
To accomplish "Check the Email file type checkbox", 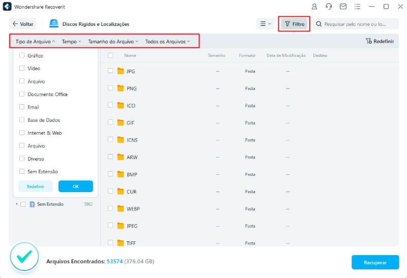I will click(22, 107).
